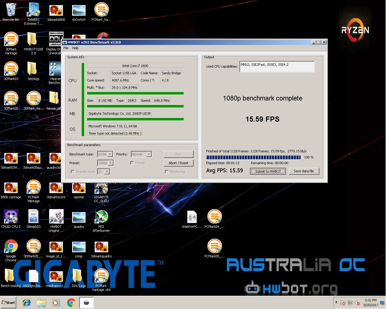Image resolution: width=386 pixels, height=309 pixels.
Task: Click the 100% benchmark progress bar
Action: pos(254,157)
